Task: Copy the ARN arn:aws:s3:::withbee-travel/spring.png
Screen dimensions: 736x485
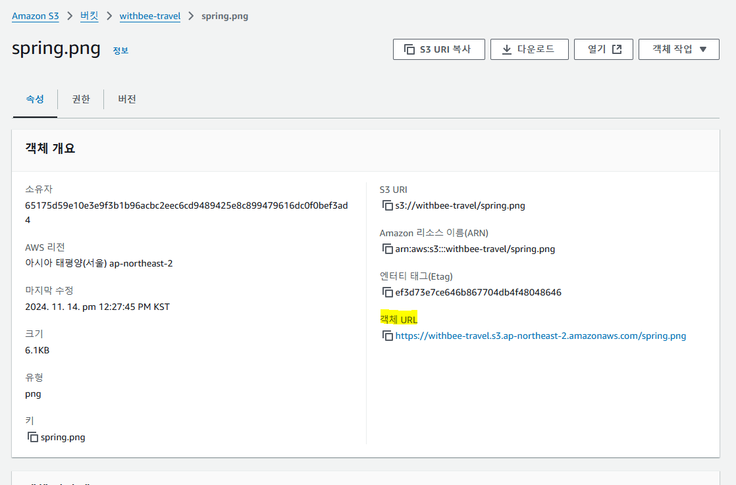Action: 387,249
